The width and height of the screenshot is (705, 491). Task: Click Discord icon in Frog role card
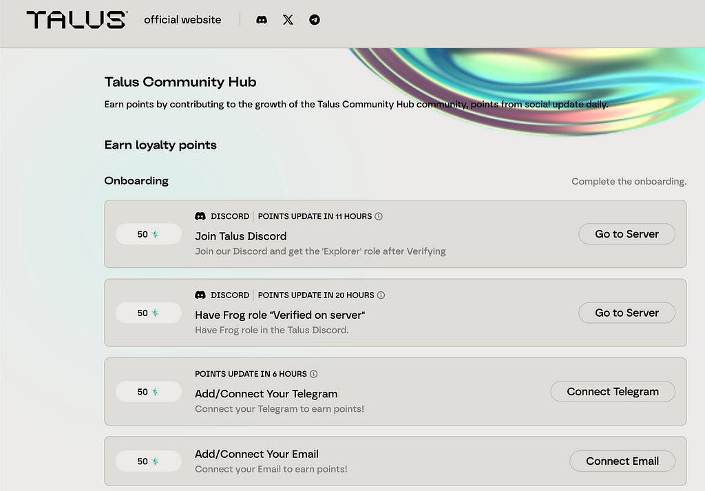pyautogui.click(x=200, y=295)
